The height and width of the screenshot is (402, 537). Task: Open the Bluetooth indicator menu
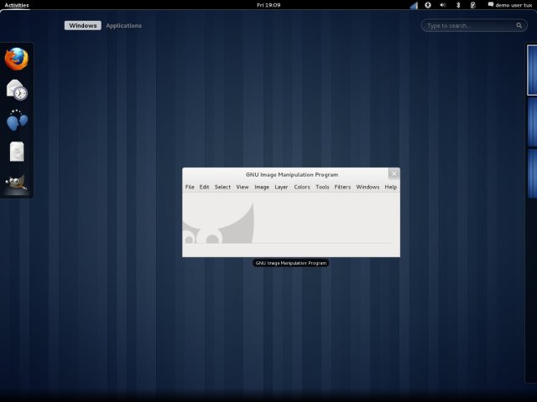tap(458, 5)
